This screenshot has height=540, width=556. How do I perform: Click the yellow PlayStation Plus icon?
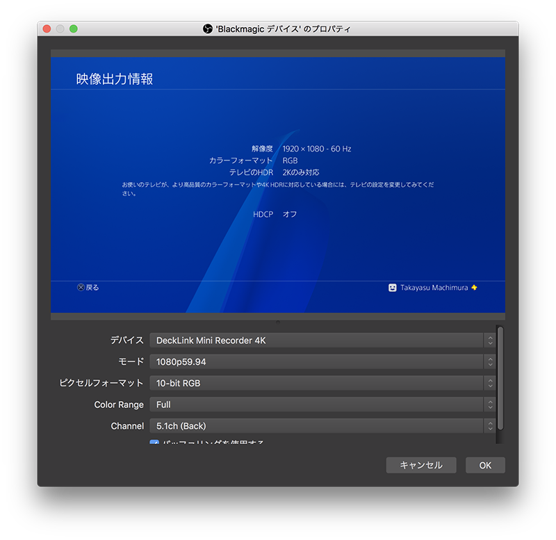click(474, 288)
